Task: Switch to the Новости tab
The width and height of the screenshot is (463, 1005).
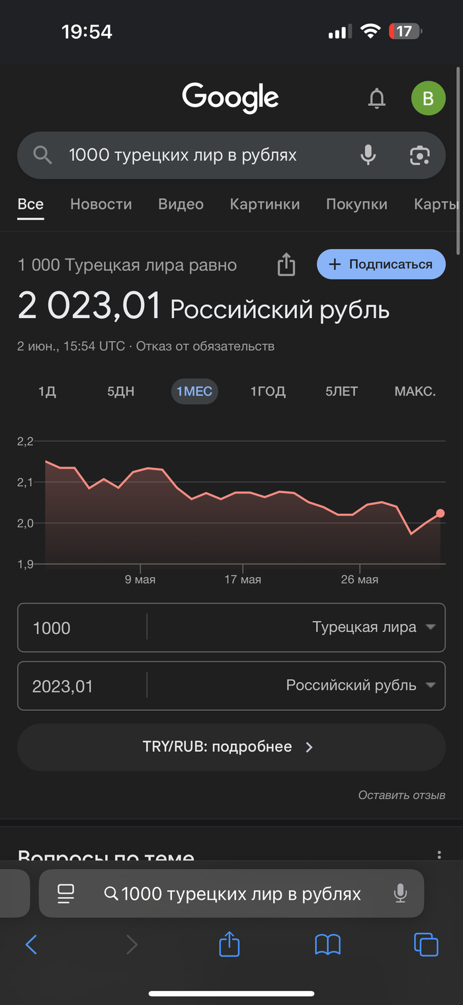Action: coord(101,204)
